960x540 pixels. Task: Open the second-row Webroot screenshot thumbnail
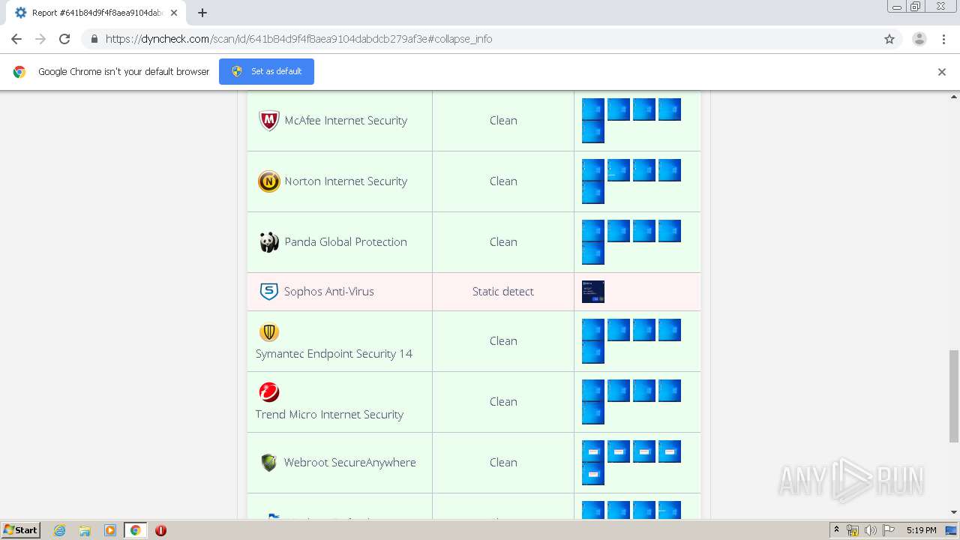(x=593, y=474)
